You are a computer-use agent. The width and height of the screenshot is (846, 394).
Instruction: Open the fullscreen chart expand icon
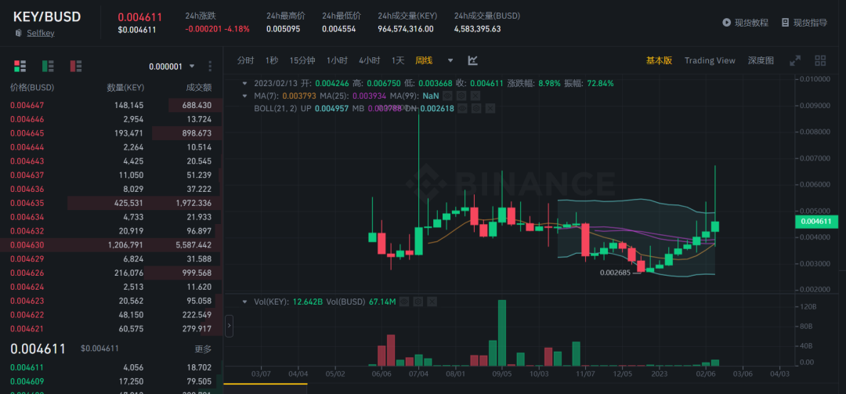coord(795,60)
